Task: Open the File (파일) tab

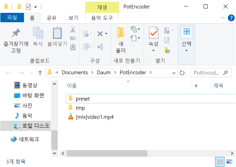Action: pyautogui.click(x=12, y=18)
